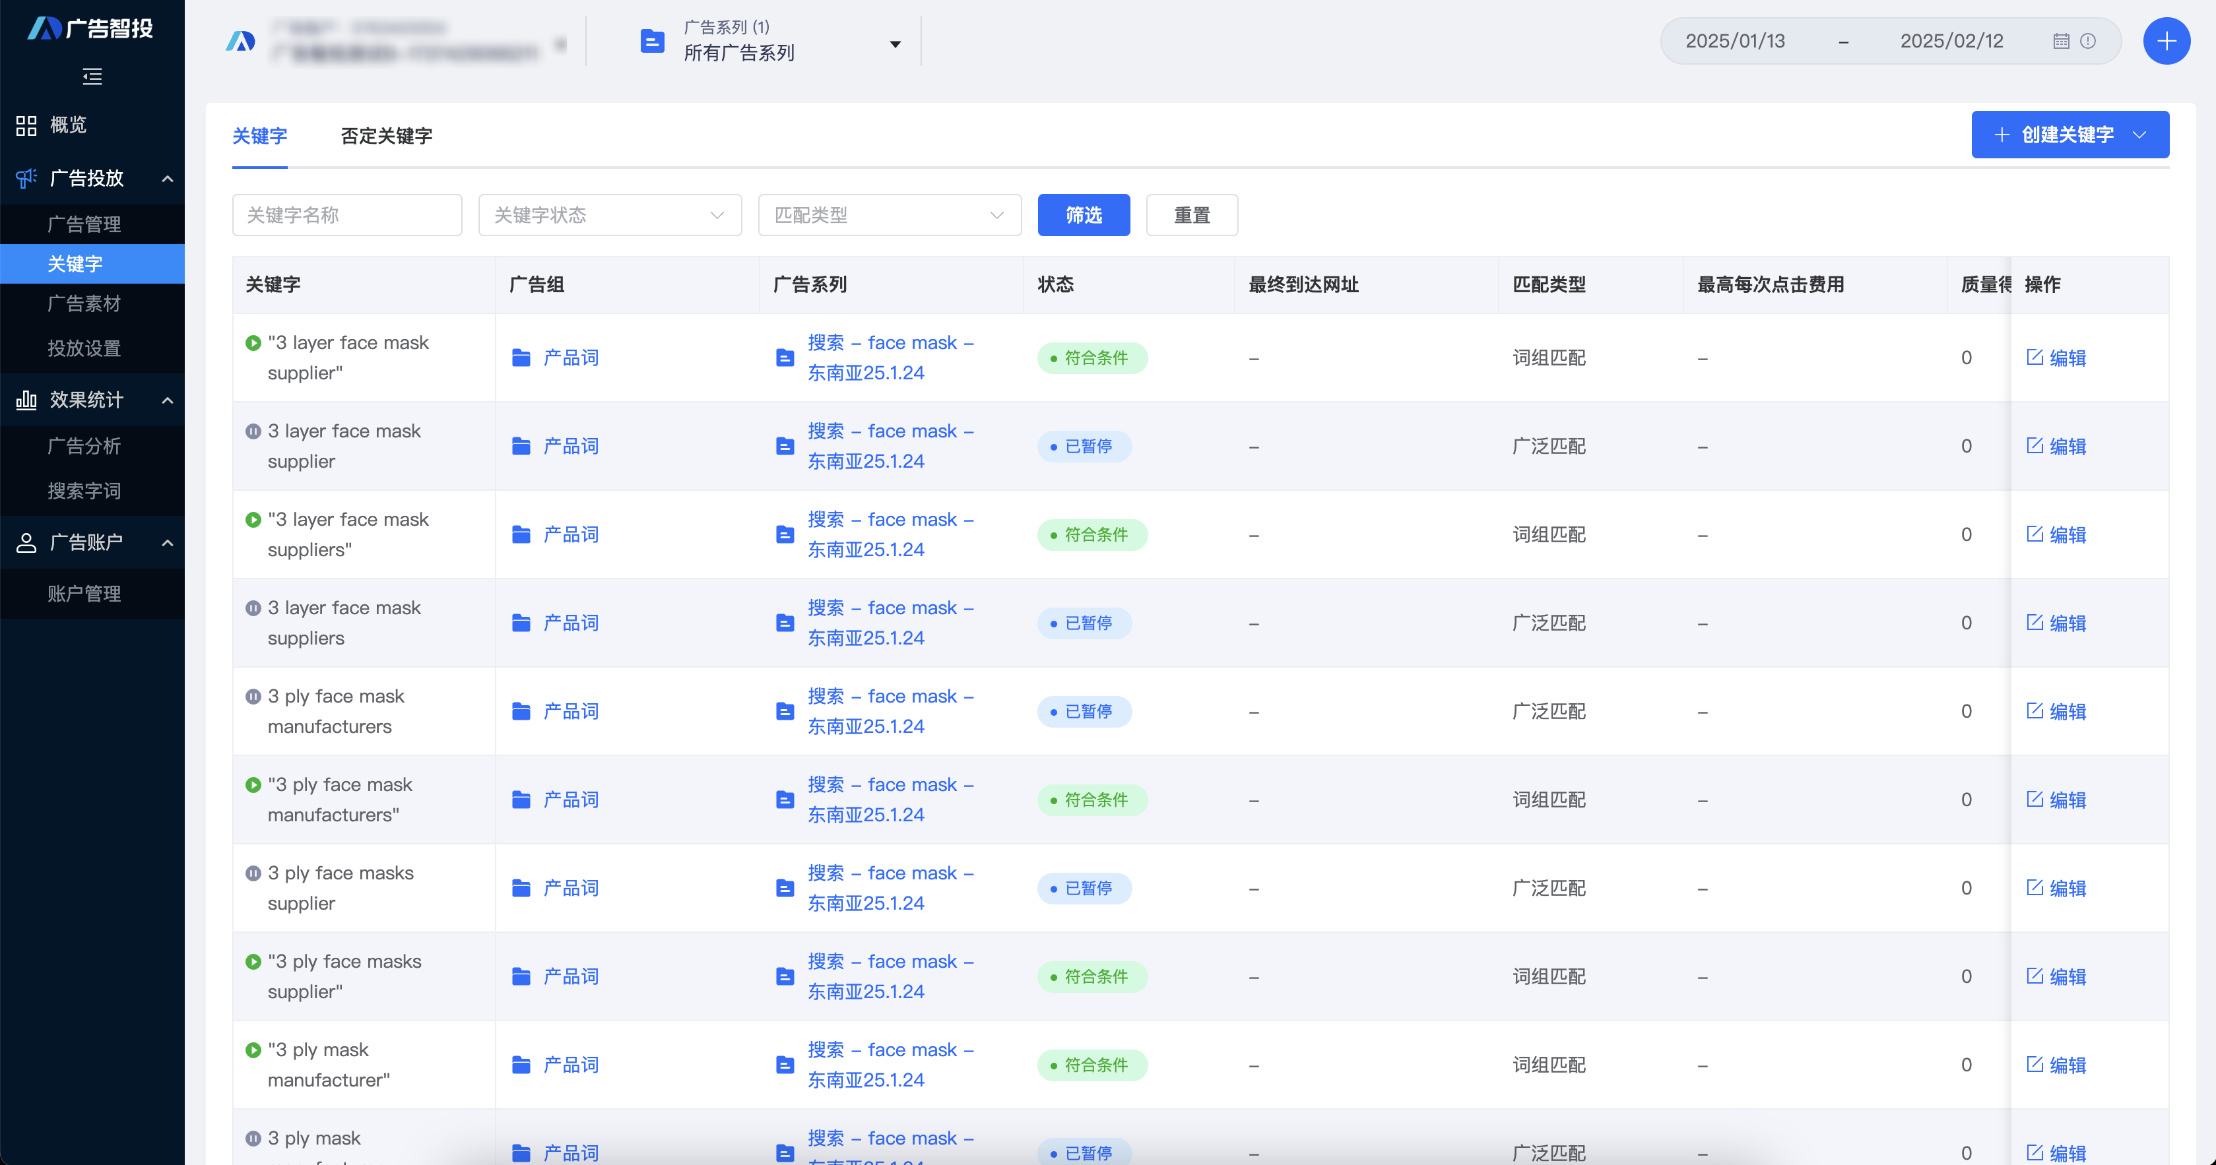
Task: Click the 关键字名称 search input field
Action: tap(346, 215)
